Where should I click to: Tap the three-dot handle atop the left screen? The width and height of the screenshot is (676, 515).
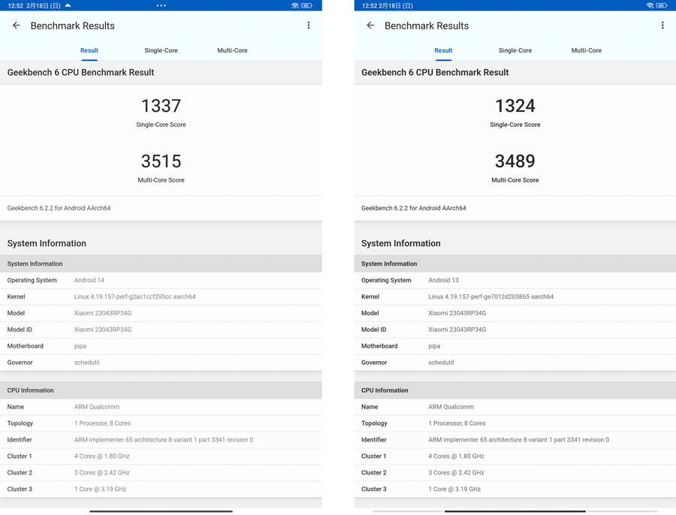click(x=161, y=5)
